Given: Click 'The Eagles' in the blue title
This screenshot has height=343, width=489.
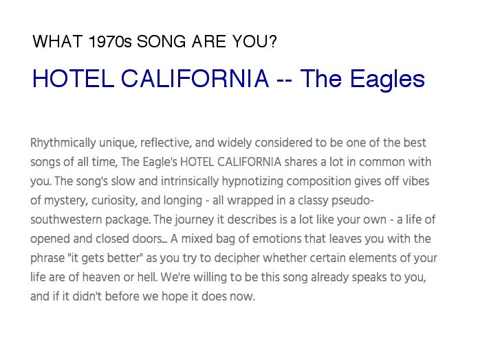Looking at the screenshot, I should pos(362,80).
